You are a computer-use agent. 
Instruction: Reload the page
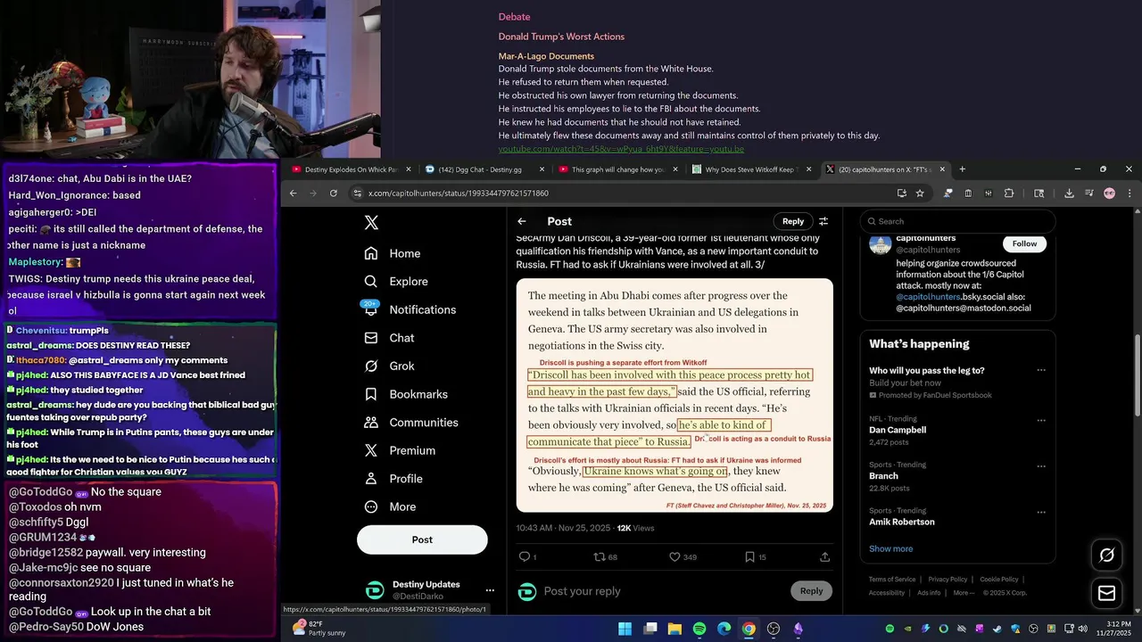334,193
